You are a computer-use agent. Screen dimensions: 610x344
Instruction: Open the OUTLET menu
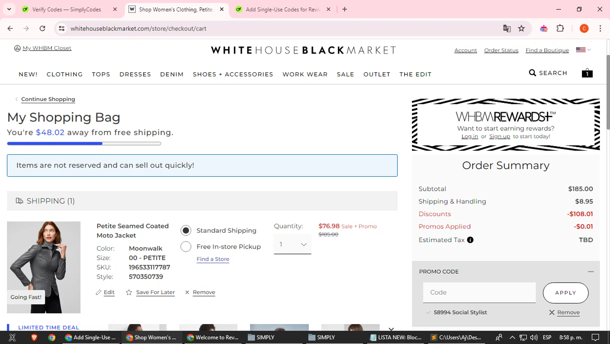(377, 74)
